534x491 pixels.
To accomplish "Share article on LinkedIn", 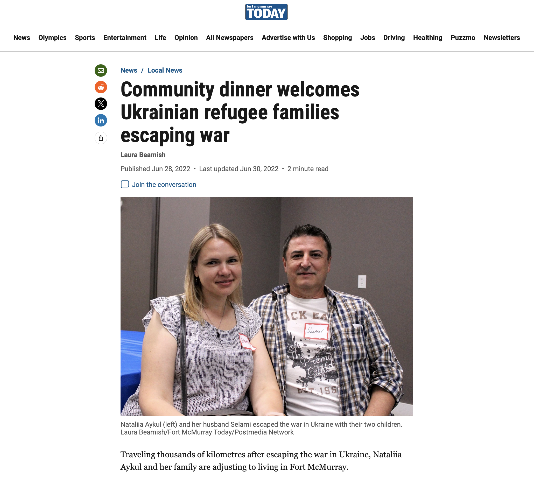I will coord(101,120).
